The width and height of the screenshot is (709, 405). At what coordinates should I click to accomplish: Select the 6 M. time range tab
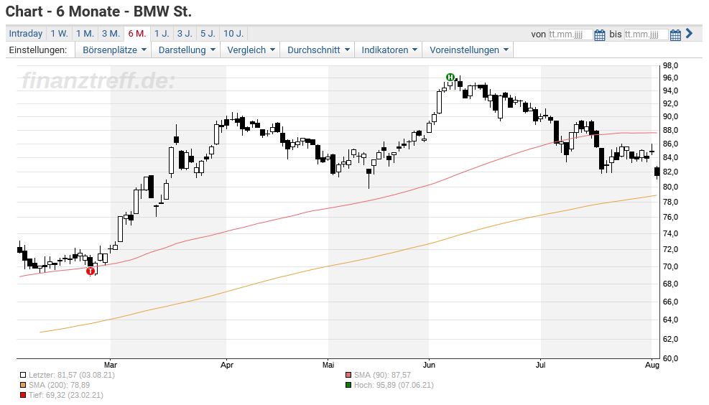(x=137, y=34)
